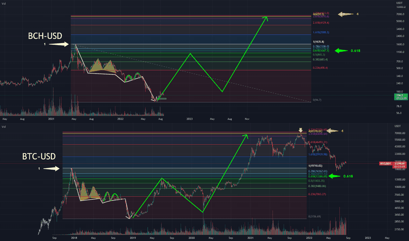This screenshot has width=409, height=241.
Task: Select the BCH-USD title text label
Action: [x=45, y=36]
